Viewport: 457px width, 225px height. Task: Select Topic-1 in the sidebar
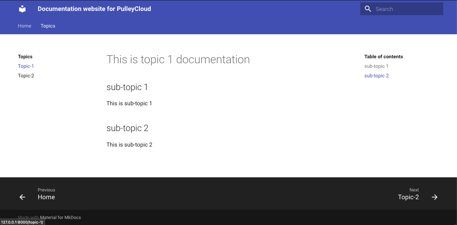coord(26,66)
